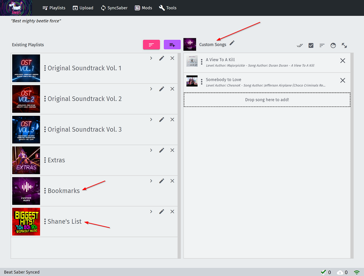Expand Original Soundtrack Vol. 2 playlist
Viewport: 364px width, 276px height.
point(151,89)
